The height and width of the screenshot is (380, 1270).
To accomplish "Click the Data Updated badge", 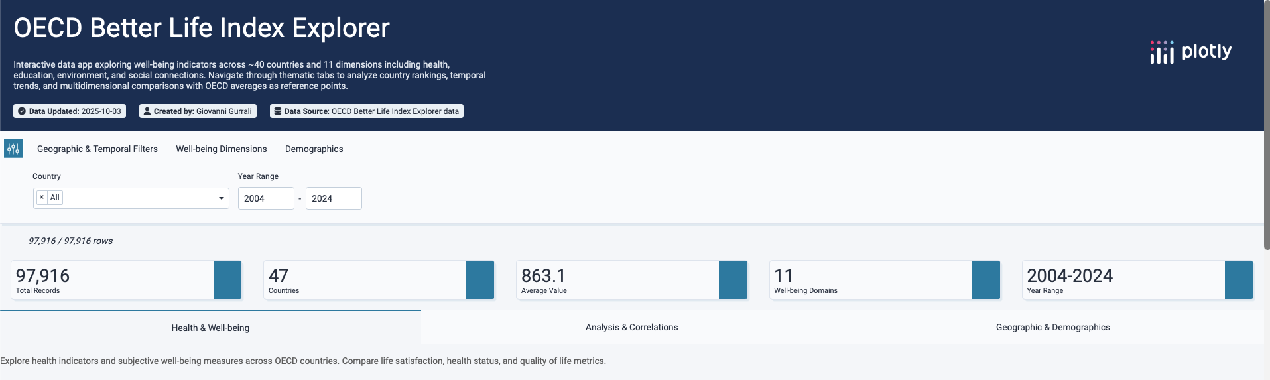I will pos(70,111).
